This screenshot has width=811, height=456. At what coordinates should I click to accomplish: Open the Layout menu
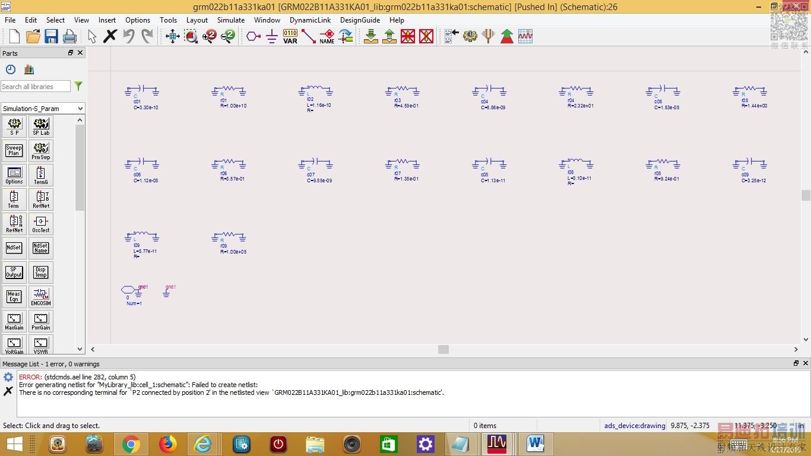[x=197, y=20]
